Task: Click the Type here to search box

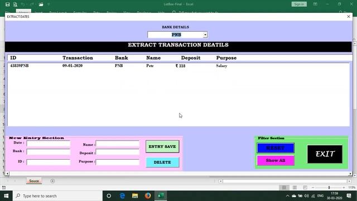Action: 57,196
